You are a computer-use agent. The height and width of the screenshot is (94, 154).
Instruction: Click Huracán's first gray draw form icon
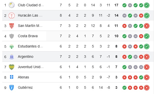pyautogui.click(x=124, y=16)
